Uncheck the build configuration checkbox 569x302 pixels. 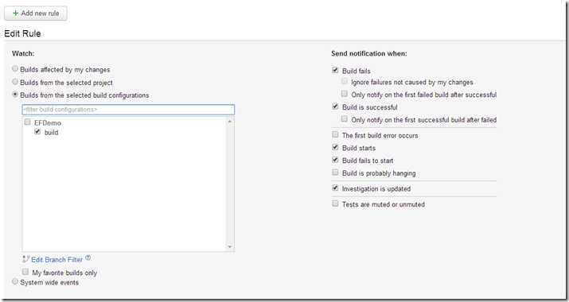tap(37, 132)
